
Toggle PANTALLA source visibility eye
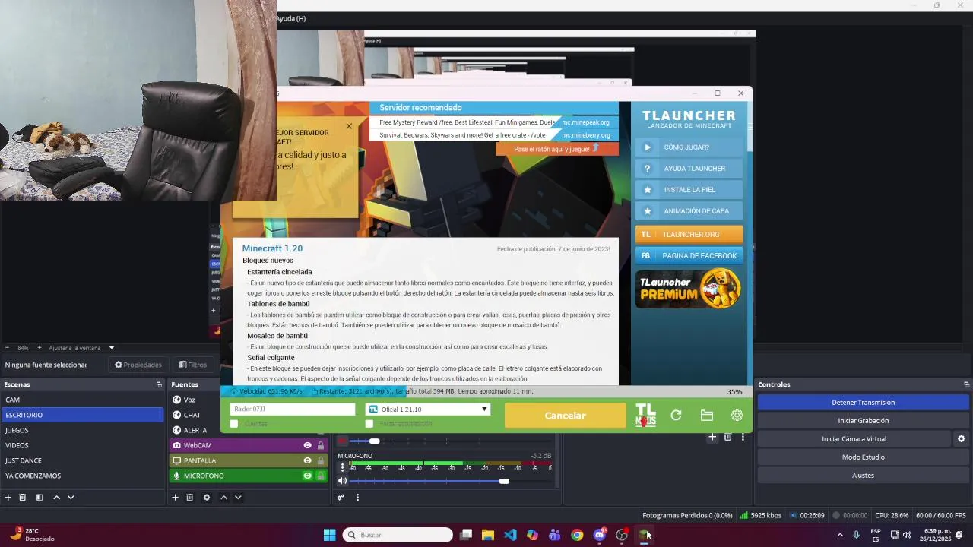tap(307, 460)
